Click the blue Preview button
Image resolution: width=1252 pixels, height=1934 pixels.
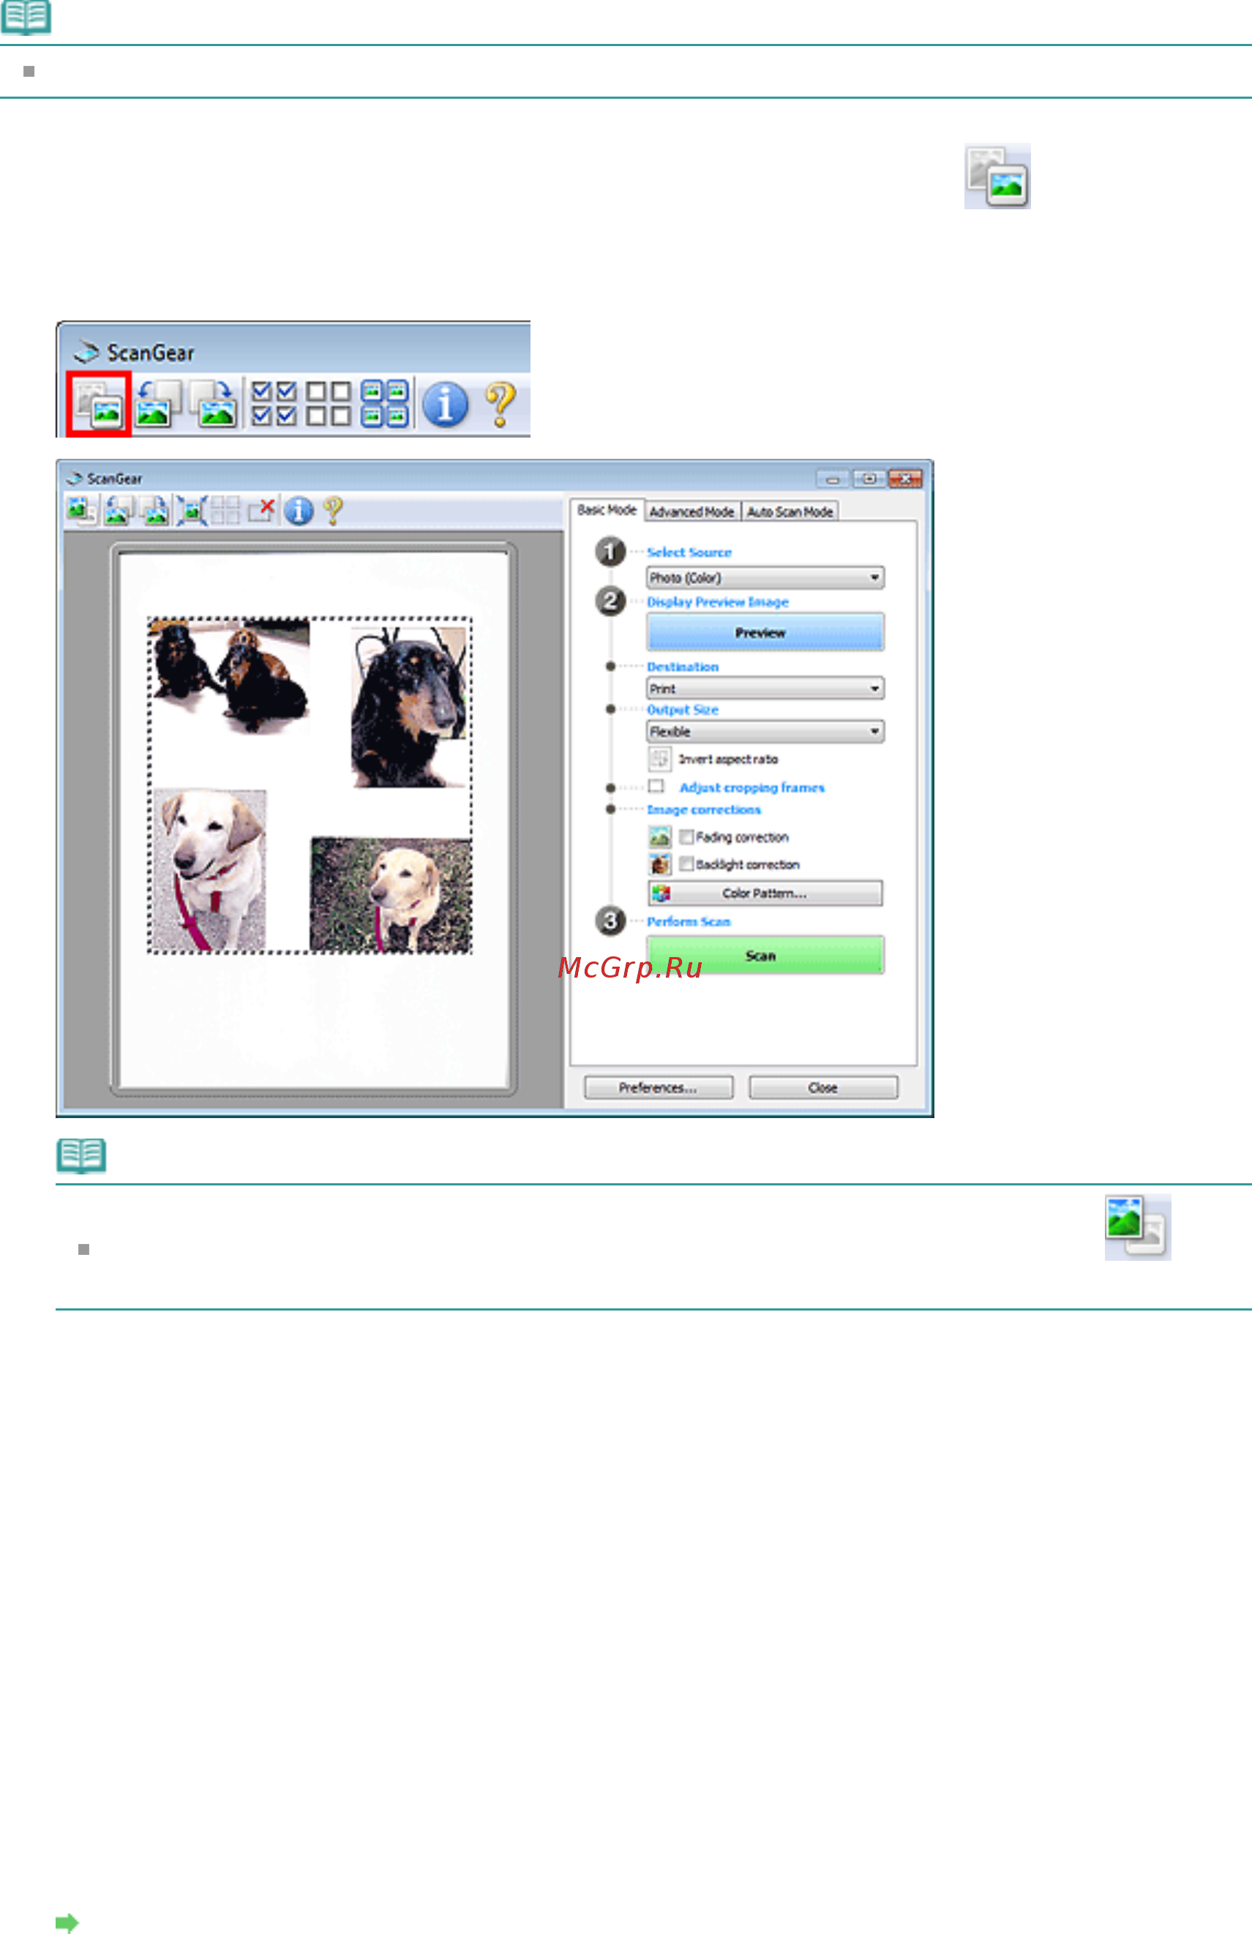(x=765, y=632)
